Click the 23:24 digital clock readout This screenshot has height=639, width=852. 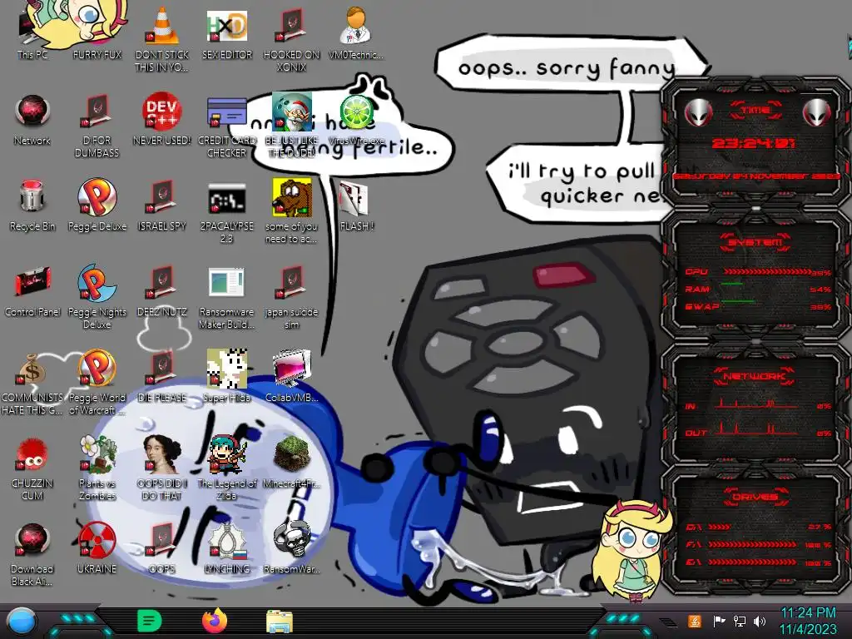754,143
